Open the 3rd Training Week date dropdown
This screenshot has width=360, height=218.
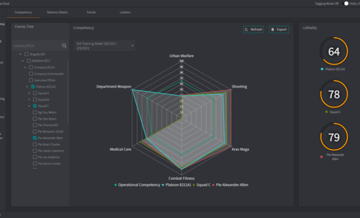pyautogui.click(x=104, y=46)
